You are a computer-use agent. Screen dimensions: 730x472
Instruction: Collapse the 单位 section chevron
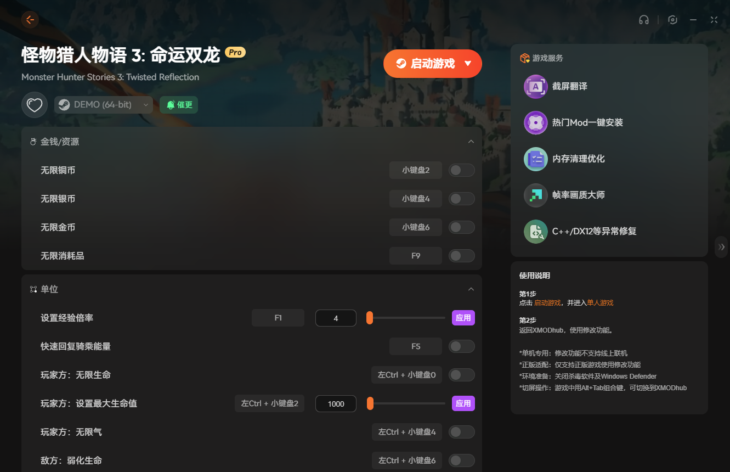click(x=471, y=289)
